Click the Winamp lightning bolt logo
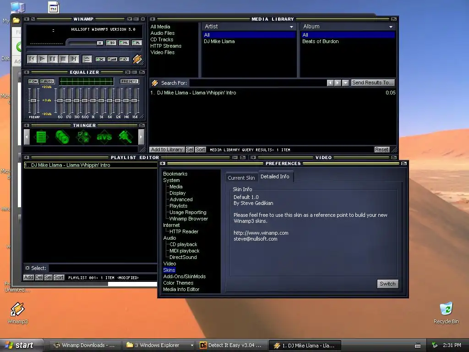The width and height of the screenshot is (469, 352). pos(137,59)
